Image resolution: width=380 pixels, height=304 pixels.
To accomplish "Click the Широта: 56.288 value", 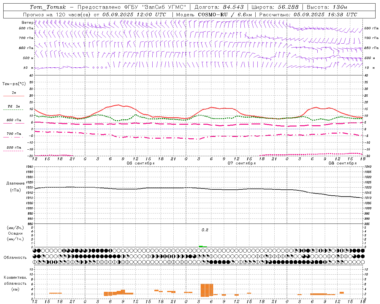I will coord(275,7).
